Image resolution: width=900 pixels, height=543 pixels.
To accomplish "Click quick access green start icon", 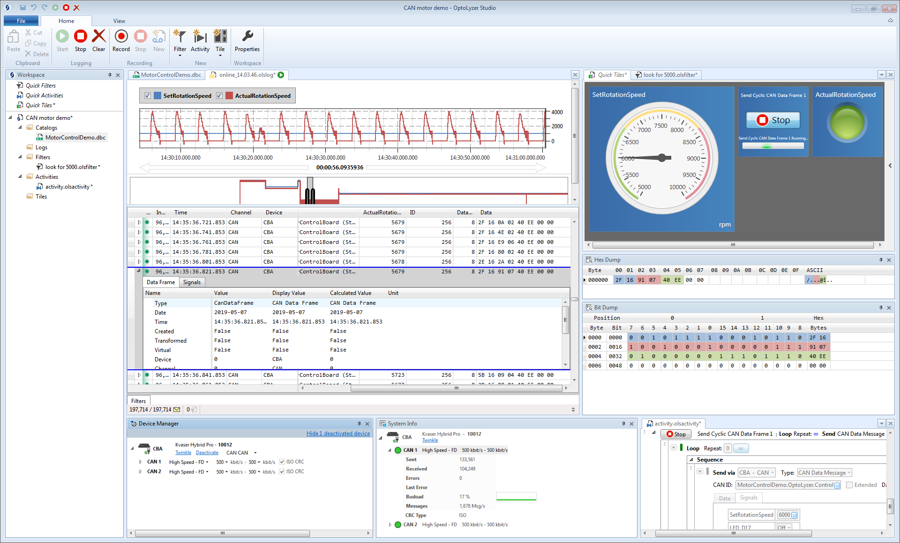I will (x=55, y=7).
